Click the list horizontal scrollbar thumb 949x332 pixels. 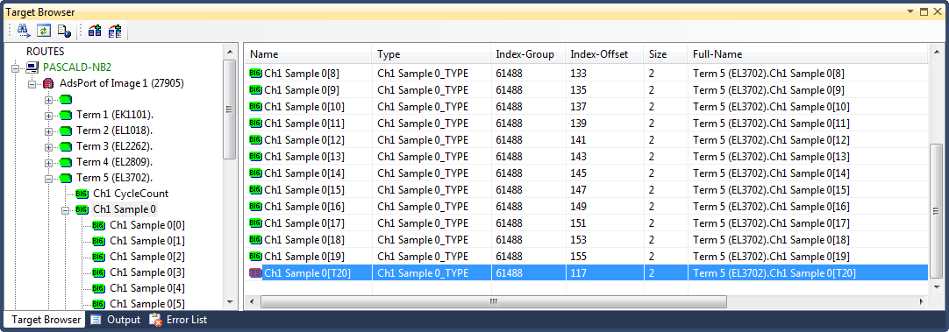493,301
